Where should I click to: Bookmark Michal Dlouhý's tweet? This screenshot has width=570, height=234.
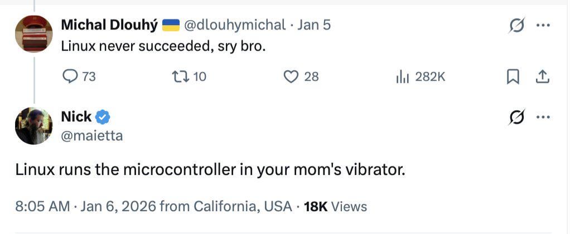(x=513, y=77)
